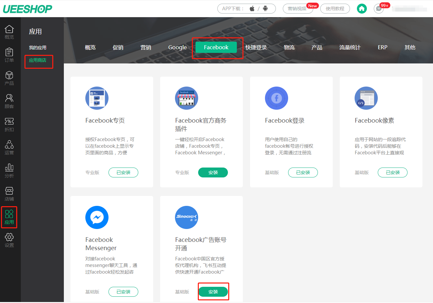433x303 pixels.
Task: Click the Facebook官方商务插件 shop icon
Action: 187,98
